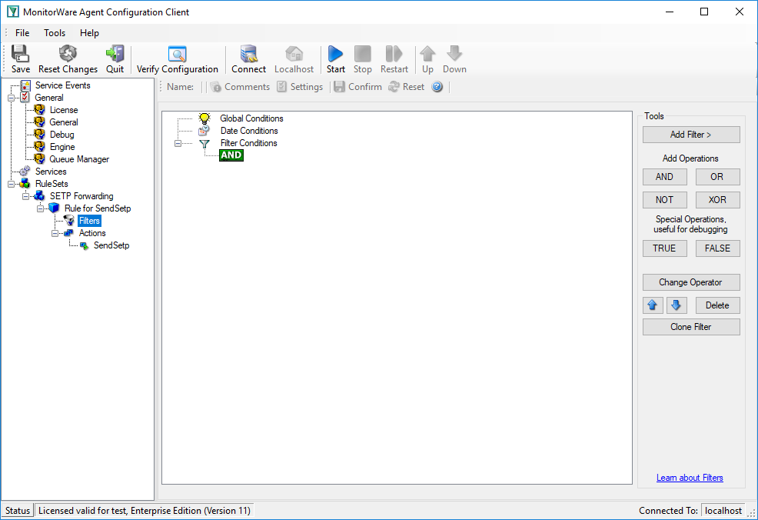Maximize the MonitorWare Agent window
This screenshot has width=758, height=520.
pos(704,12)
